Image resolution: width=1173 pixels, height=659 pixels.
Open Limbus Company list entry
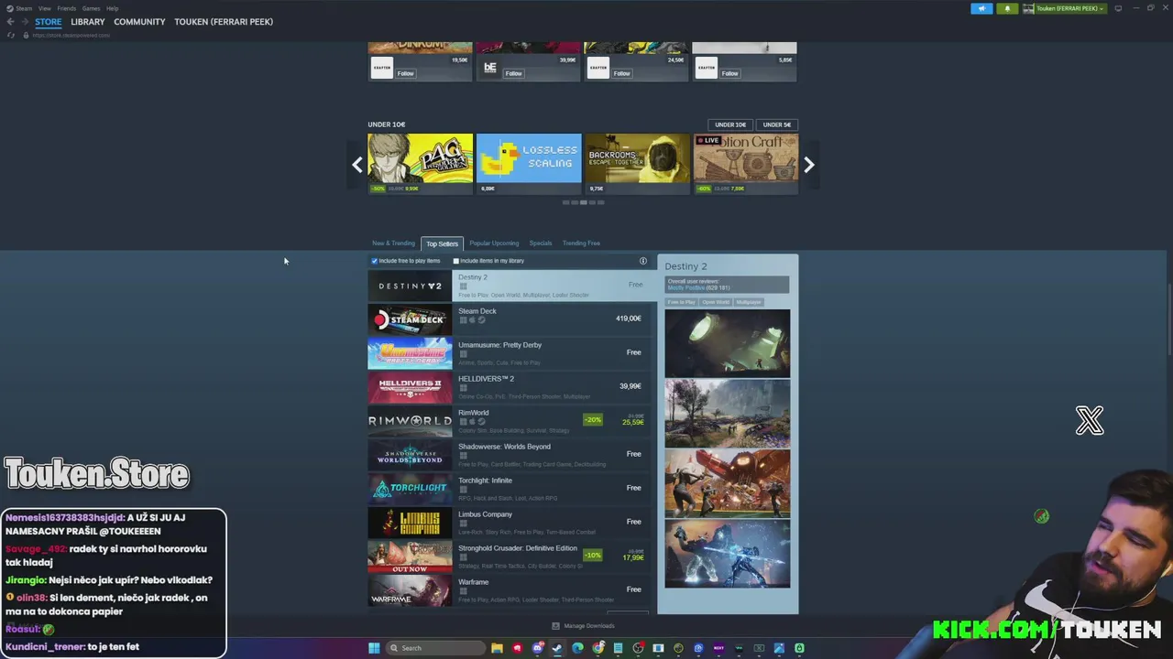tap(510, 523)
